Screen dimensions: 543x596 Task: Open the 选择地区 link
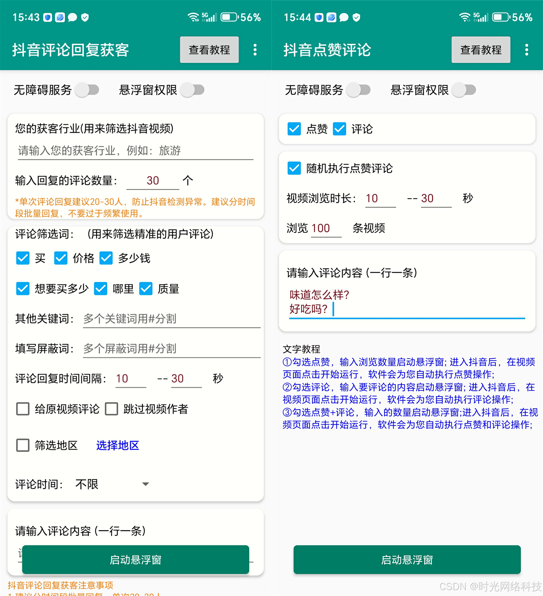click(118, 445)
